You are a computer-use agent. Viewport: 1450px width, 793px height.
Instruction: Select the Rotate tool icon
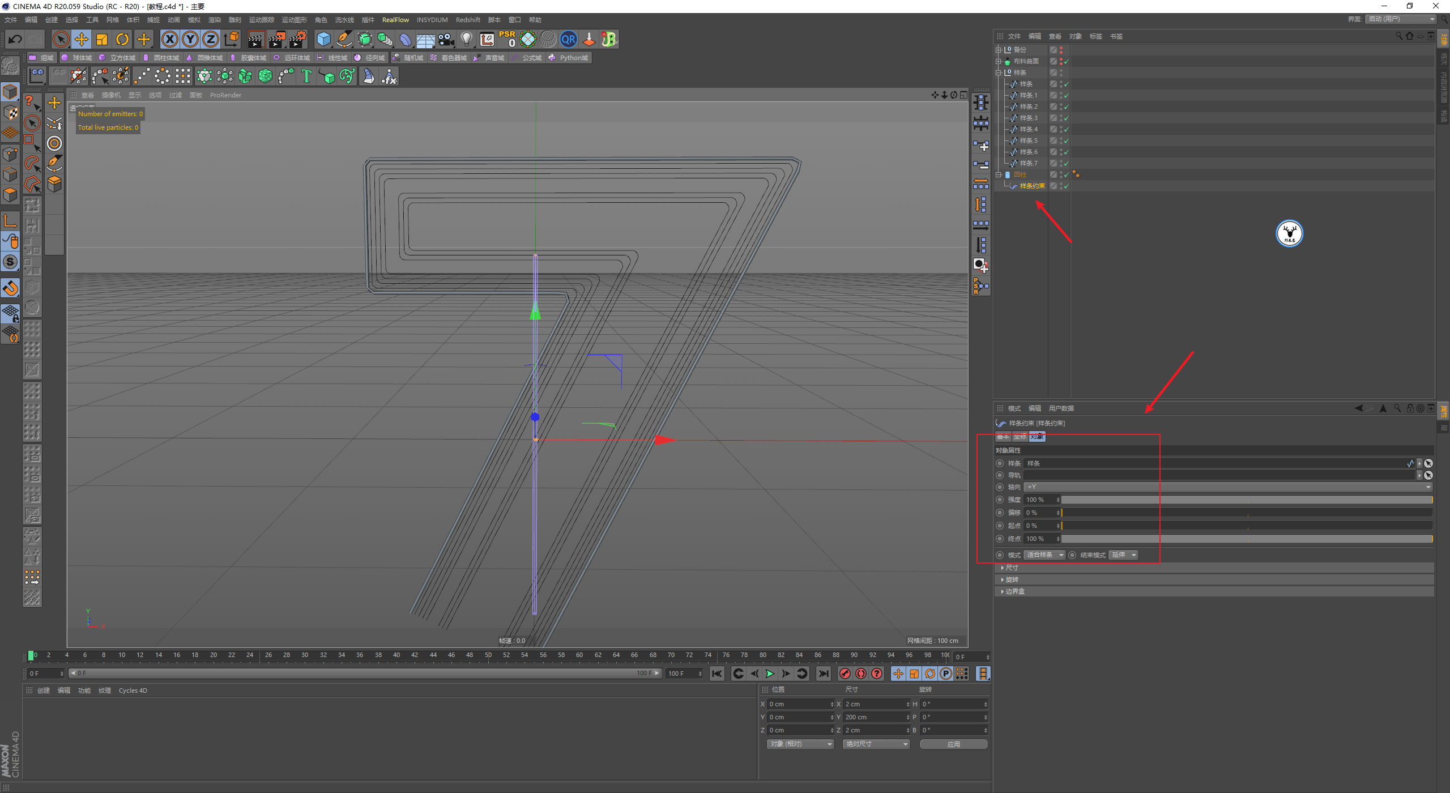coord(122,39)
